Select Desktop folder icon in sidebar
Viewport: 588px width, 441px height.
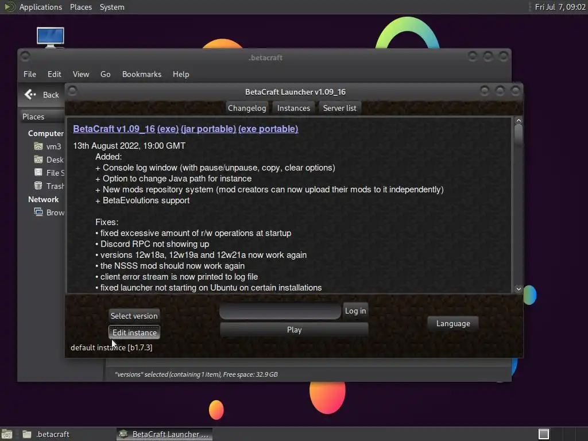pyautogui.click(x=38, y=160)
